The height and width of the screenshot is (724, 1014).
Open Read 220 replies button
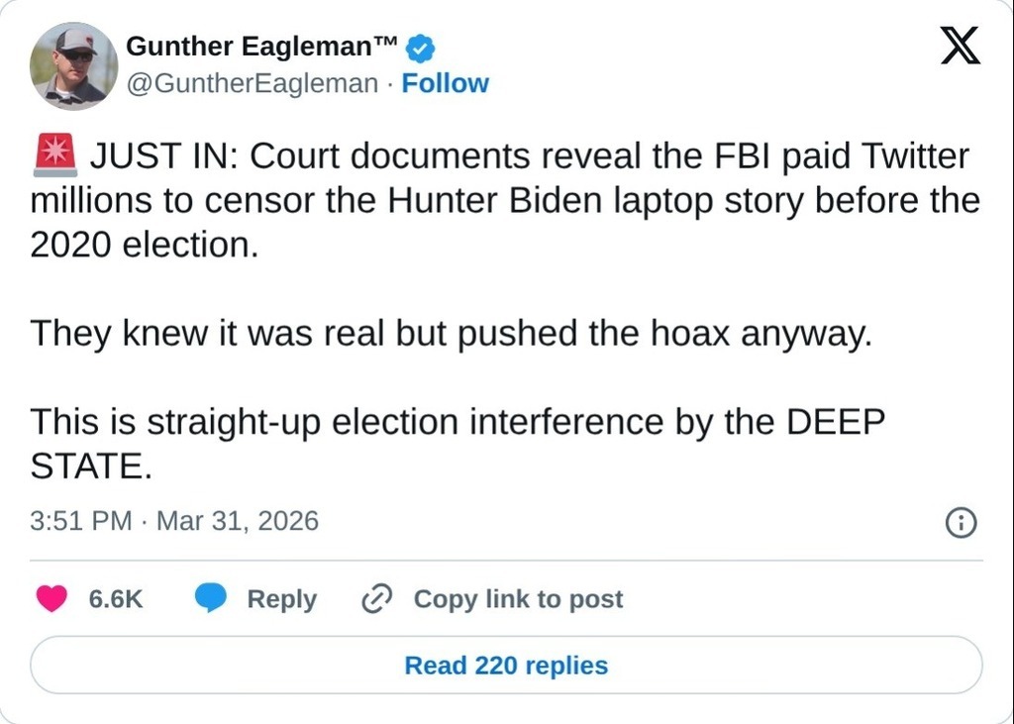(506, 666)
